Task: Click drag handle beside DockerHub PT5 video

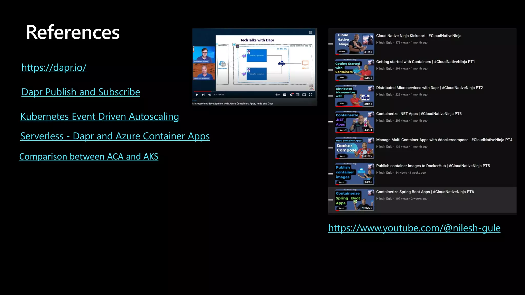Action: coord(331,174)
